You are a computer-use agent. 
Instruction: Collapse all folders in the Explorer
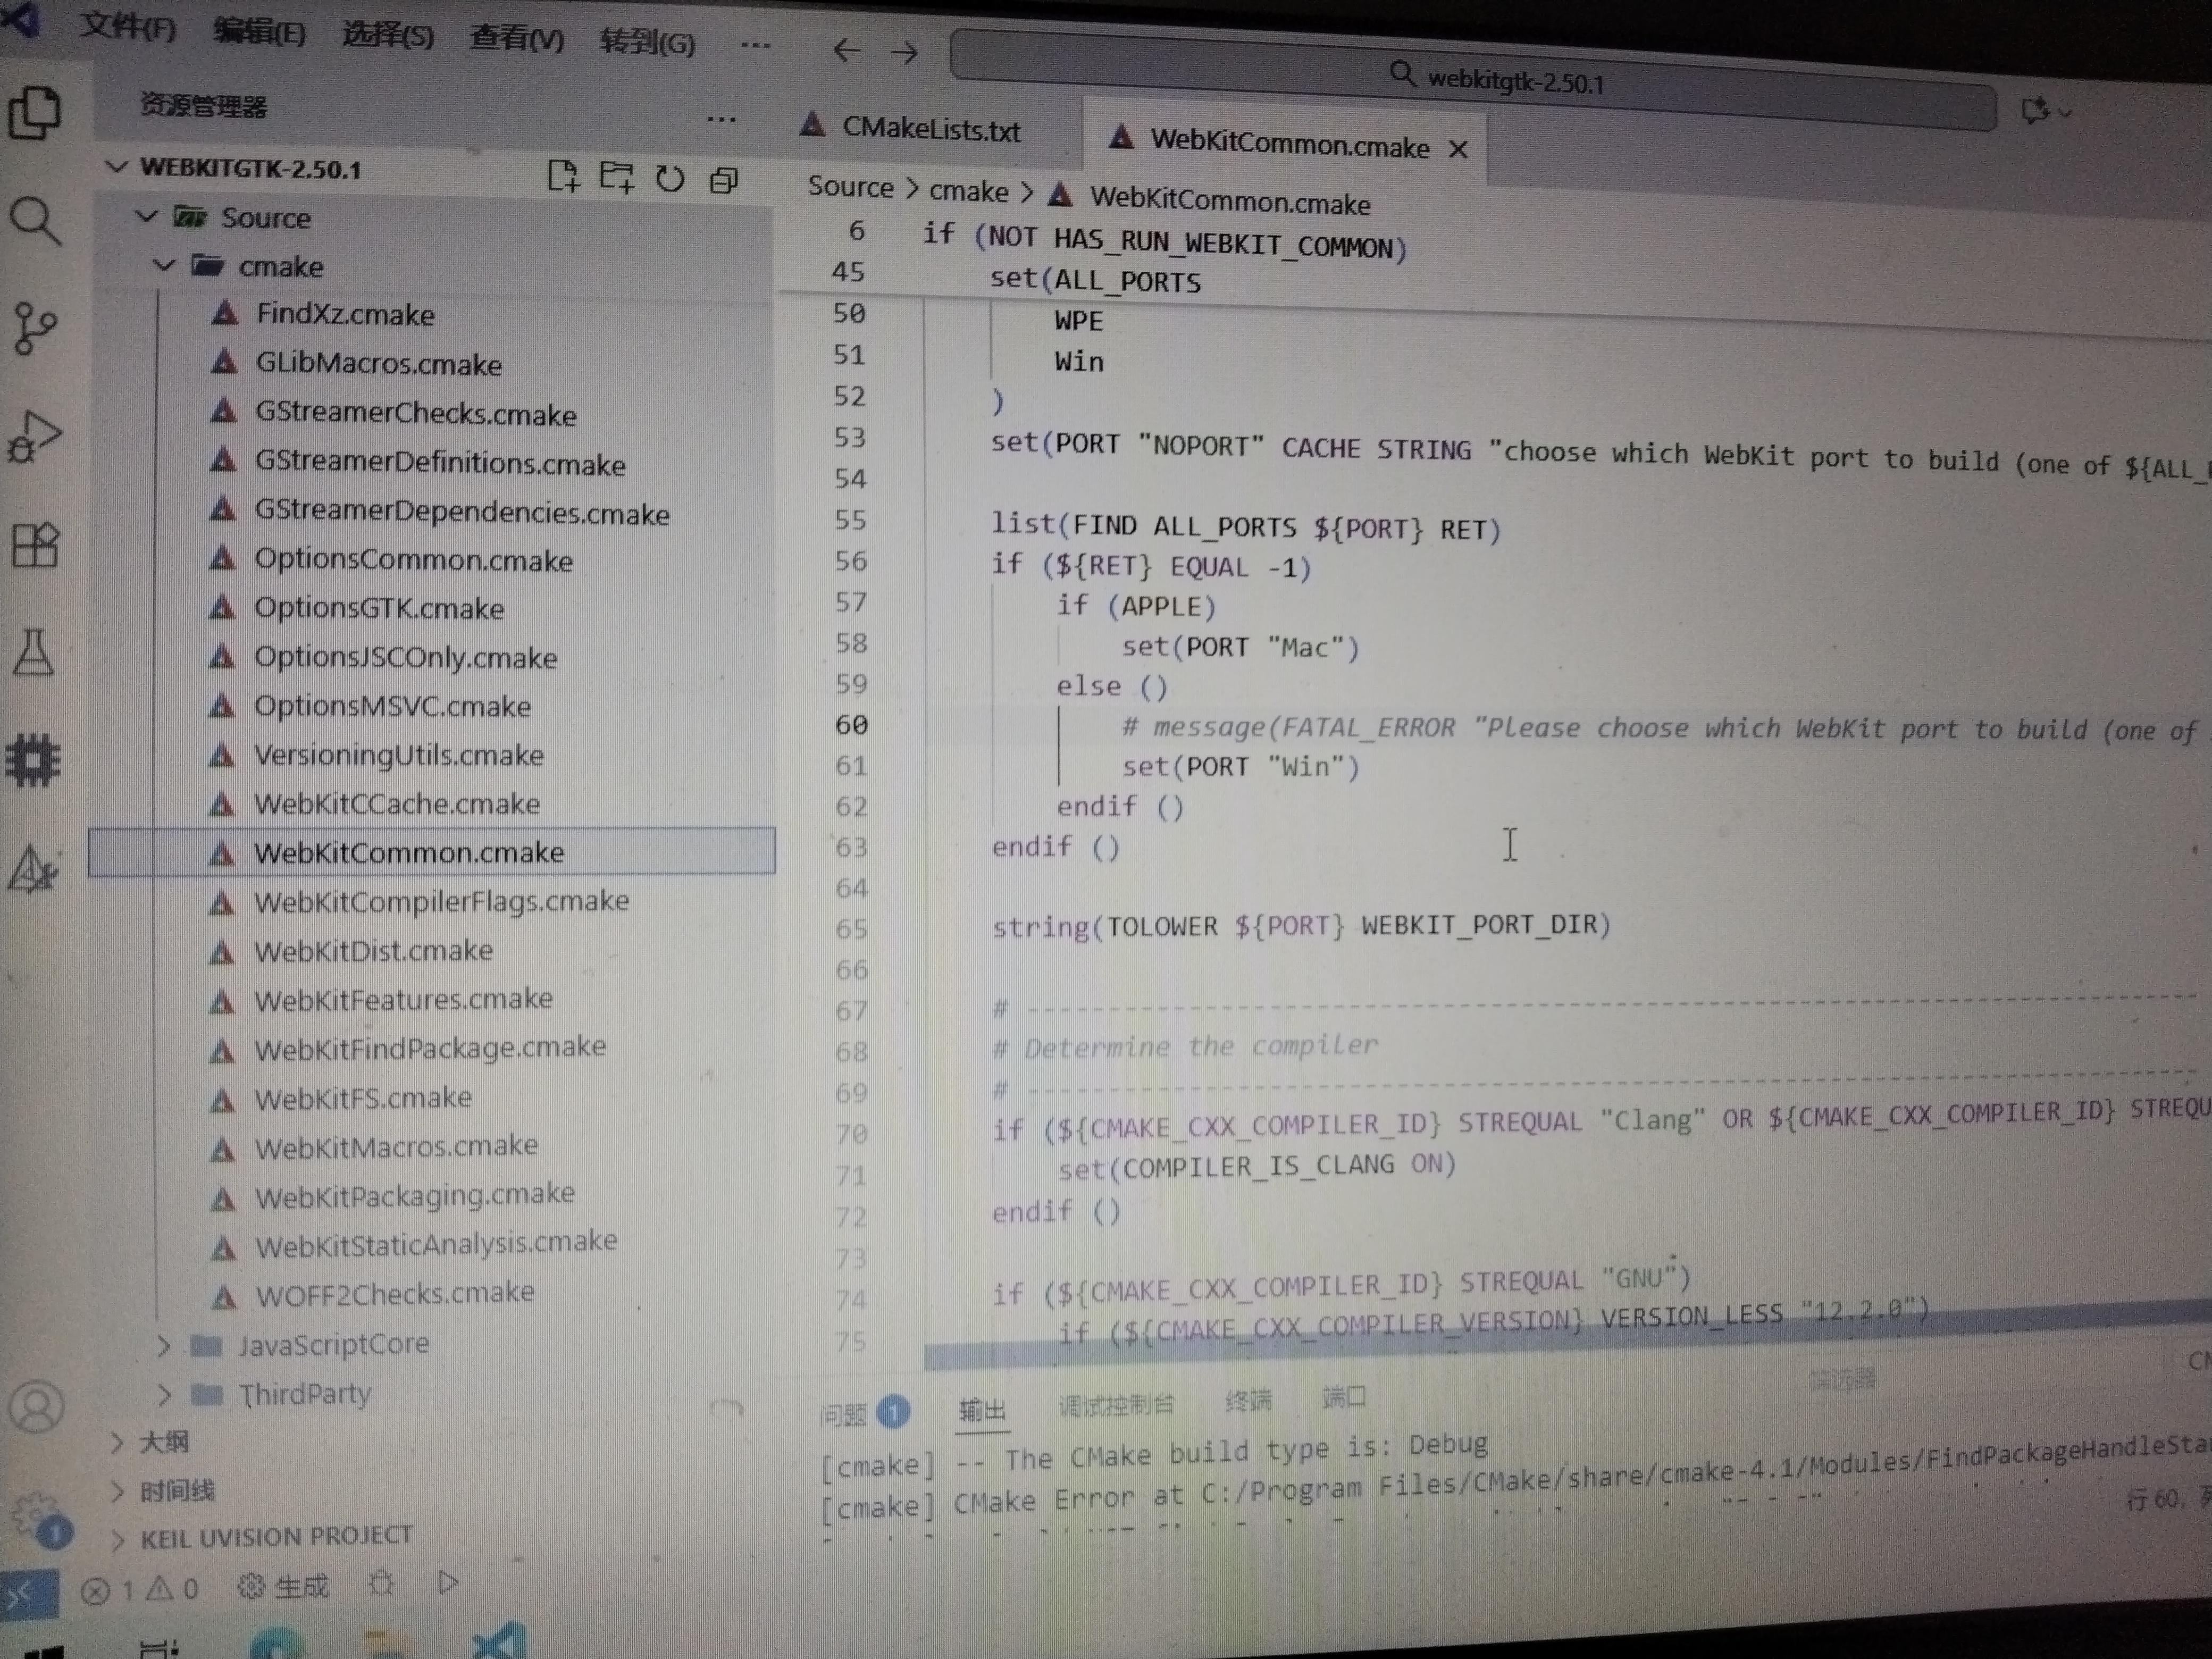click(x=724, y=180)
